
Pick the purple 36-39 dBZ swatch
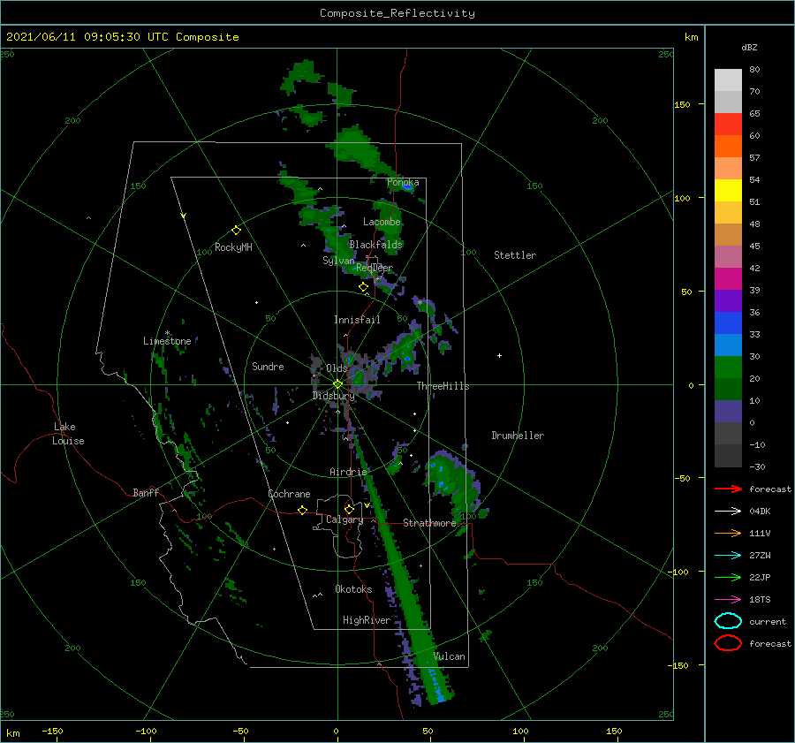pyautogui.click(x=728, y=301)
